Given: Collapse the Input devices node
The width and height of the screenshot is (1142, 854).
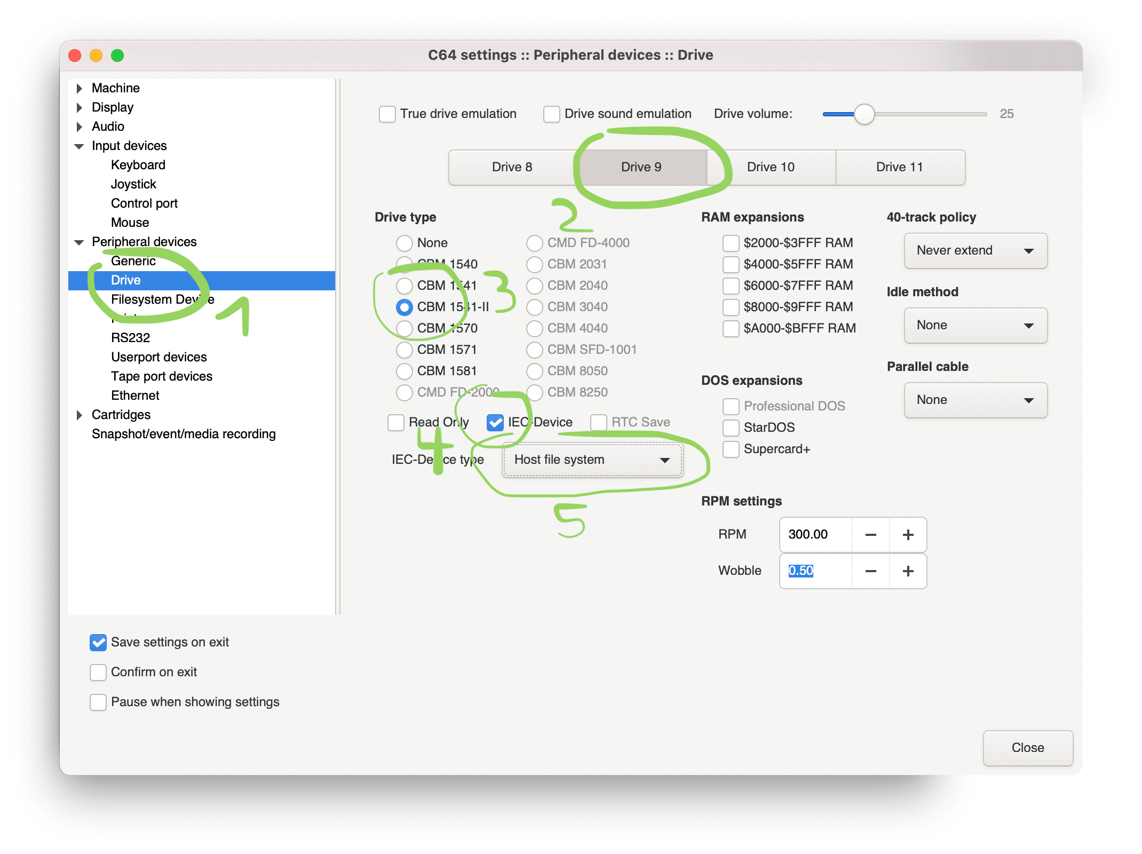Looking at the screenshot, I should coord(79,146).
